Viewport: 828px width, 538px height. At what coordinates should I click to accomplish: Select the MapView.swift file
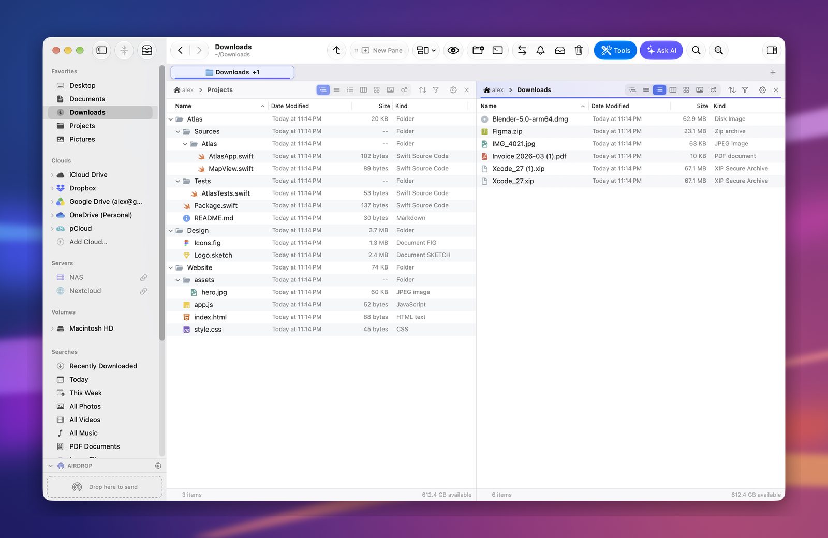click(321, 169)
